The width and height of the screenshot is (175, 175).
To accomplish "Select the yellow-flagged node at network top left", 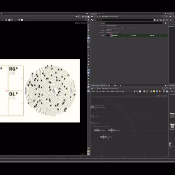I will pos(92,107).
